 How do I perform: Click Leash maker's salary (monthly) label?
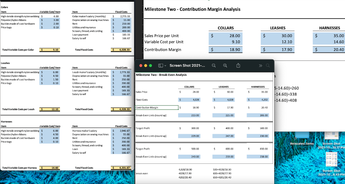(x=89, y=72)
